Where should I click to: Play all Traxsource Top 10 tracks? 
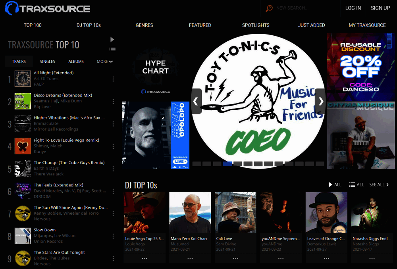[x=112, y=39]
